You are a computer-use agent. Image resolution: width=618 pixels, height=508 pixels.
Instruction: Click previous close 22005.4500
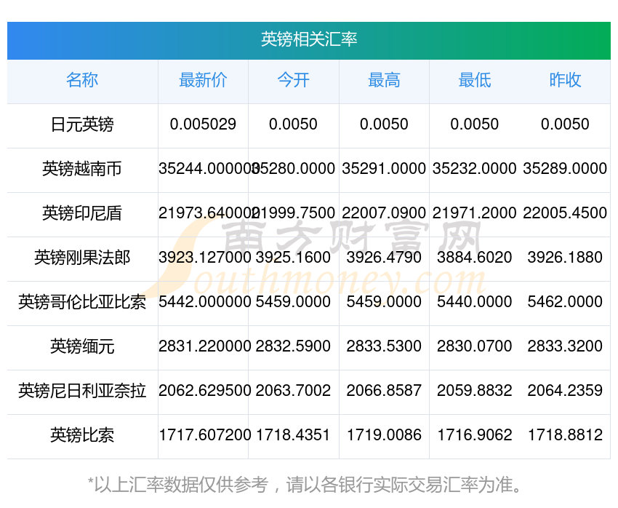565,213
